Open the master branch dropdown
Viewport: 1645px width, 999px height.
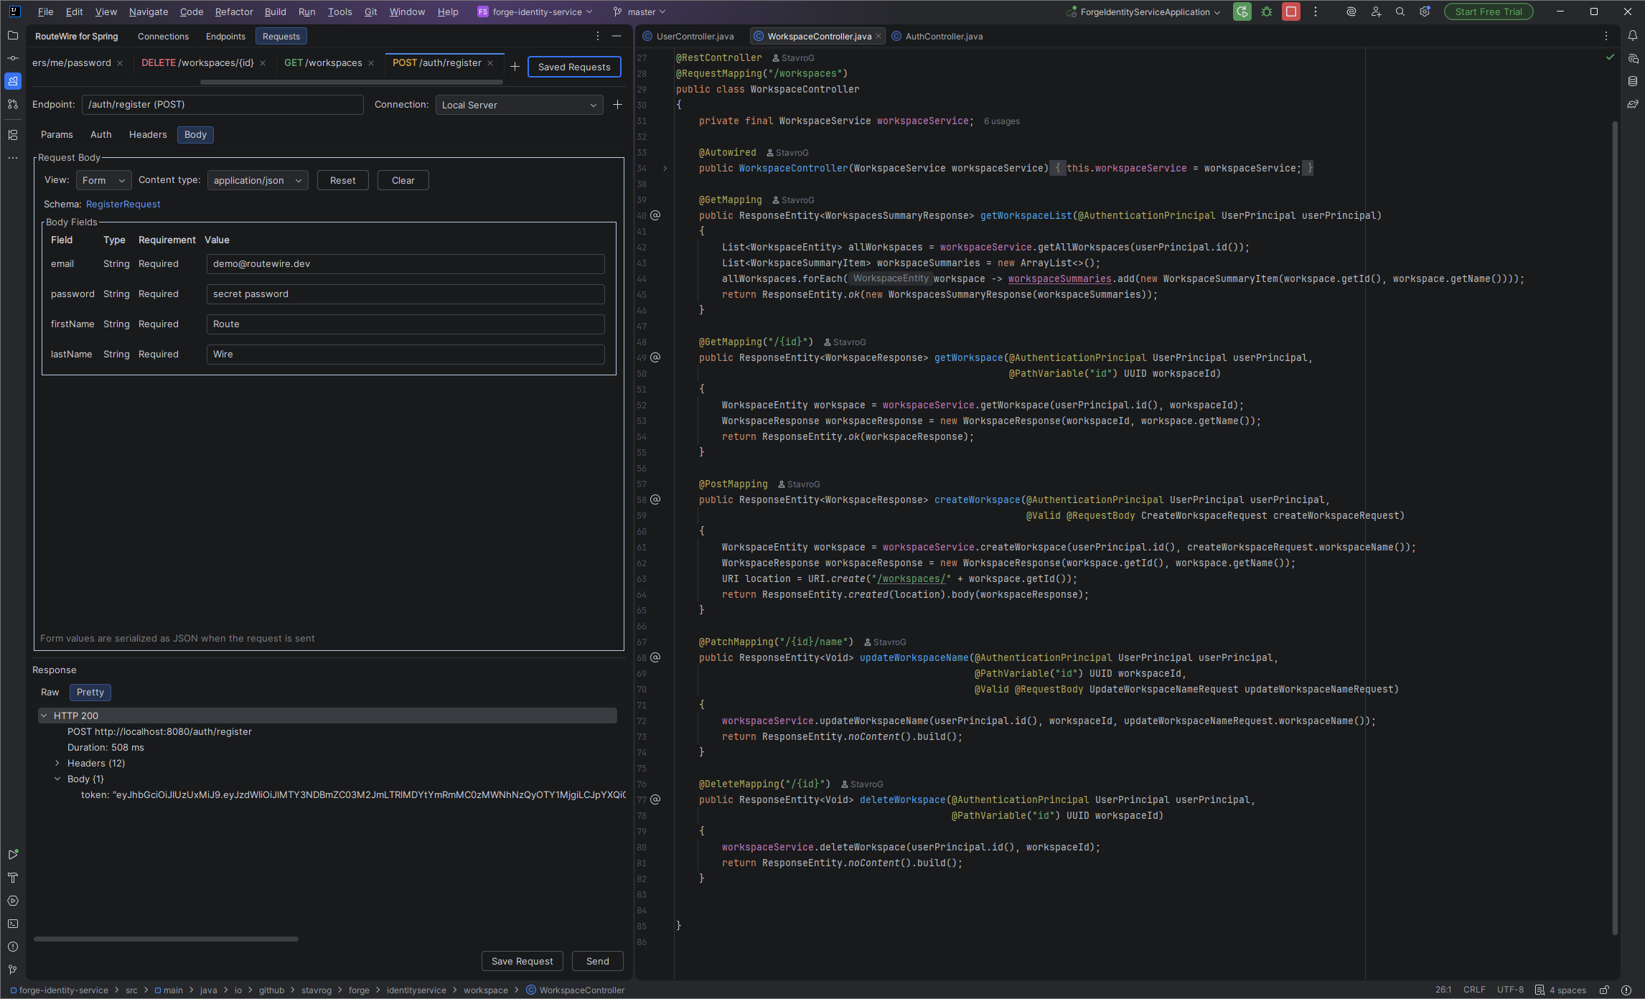(x=639, y=11)
